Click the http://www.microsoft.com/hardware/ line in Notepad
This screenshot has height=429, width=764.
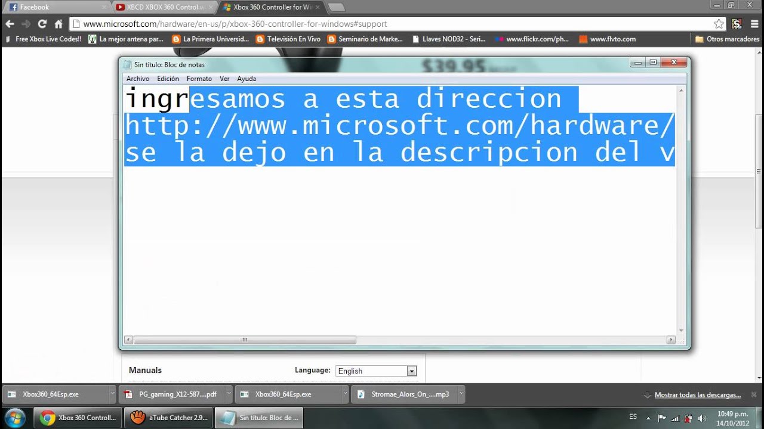(399, 126)
